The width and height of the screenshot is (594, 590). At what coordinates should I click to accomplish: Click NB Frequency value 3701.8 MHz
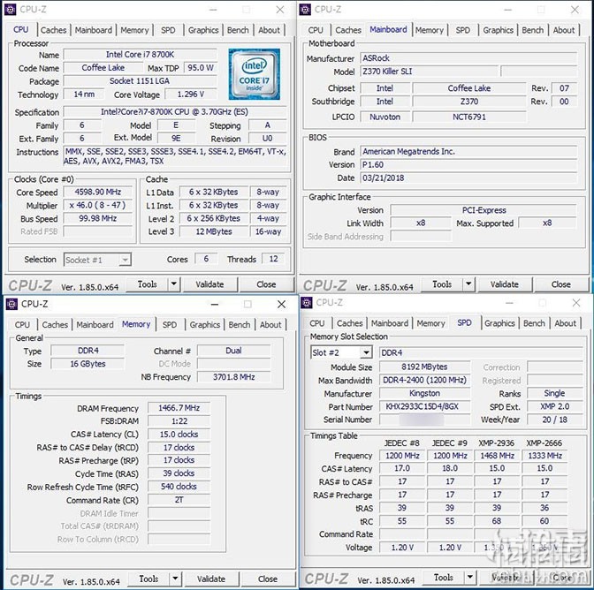pos(233,377)
